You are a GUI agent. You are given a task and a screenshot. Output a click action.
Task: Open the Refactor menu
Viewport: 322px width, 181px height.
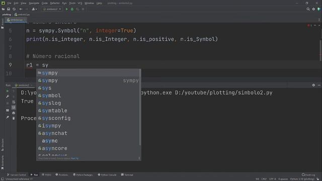55,4
